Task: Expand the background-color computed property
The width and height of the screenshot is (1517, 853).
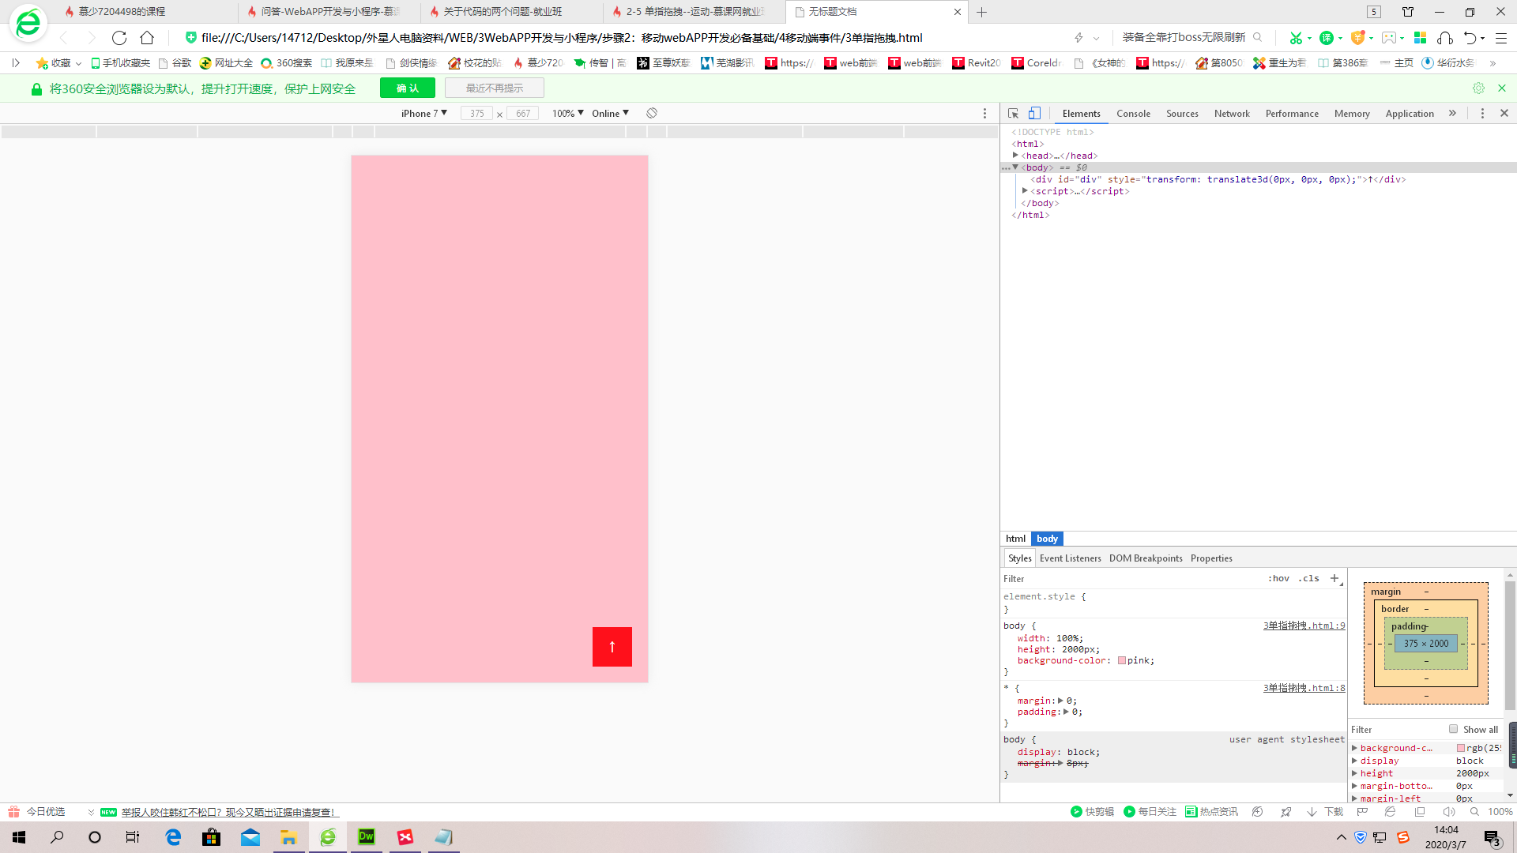Action: tap(1354, 748)
